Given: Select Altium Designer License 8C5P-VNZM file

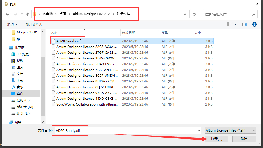Looking at the screenshot, I should (132, 76).
